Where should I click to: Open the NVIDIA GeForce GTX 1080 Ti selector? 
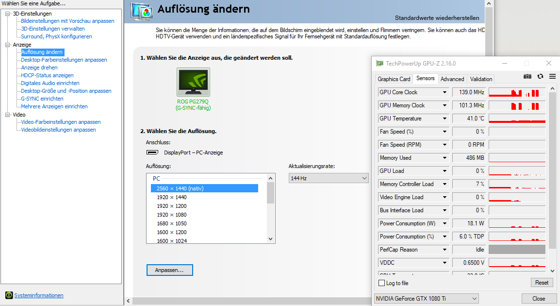(x=427, y=299)
